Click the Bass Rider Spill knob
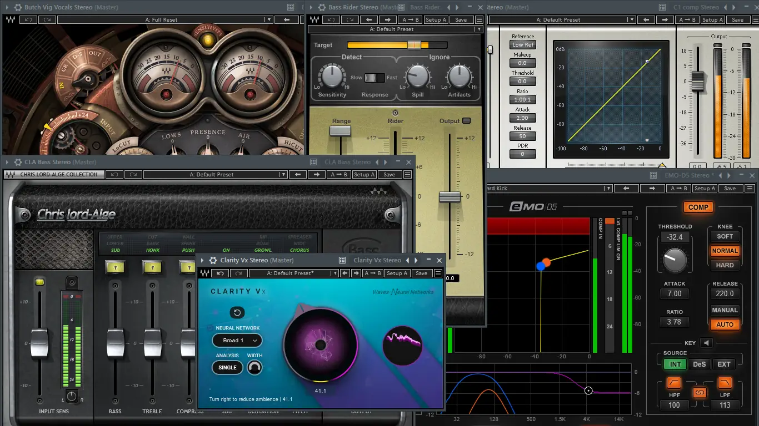The width and height of the screenshot is (759, 426). click(417, 76)
